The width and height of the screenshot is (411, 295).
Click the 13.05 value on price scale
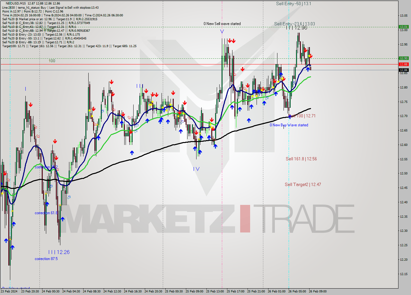404,16
